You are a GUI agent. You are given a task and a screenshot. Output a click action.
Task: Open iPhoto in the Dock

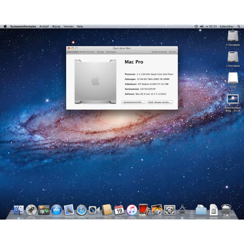coord(157,210)
